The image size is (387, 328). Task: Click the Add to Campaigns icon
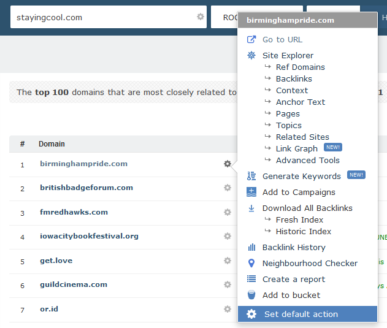(251, 192)
